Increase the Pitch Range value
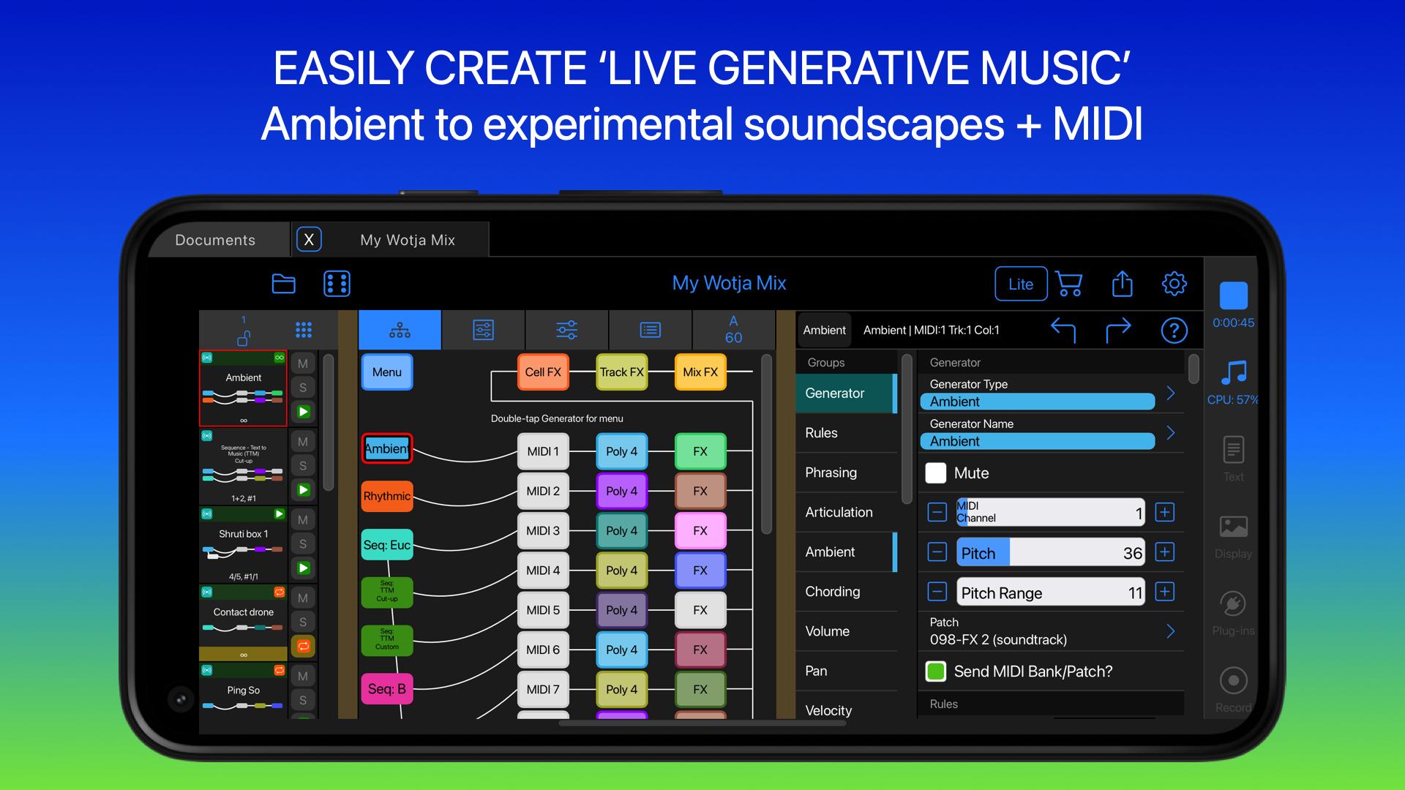1405x790 pixels. [x=1165, y=591]
